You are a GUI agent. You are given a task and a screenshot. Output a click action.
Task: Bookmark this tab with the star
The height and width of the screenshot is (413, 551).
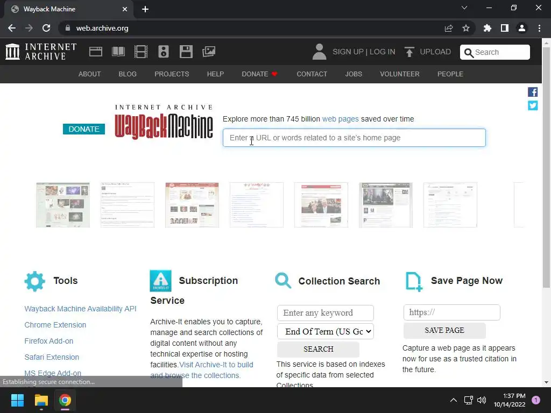click(x=466, y=28)
